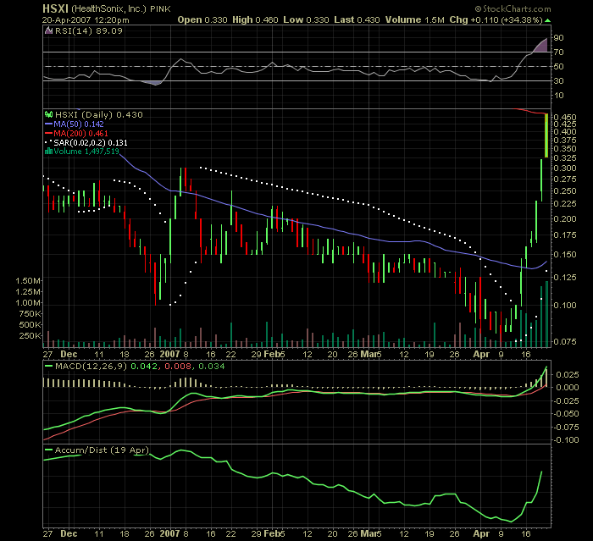This screenshot has height=541, width=593.
Task: Click the red MA(200) line marker in legend
Action: coord(48,133)
